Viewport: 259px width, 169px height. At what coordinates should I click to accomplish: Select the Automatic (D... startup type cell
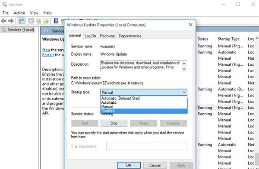231,89
